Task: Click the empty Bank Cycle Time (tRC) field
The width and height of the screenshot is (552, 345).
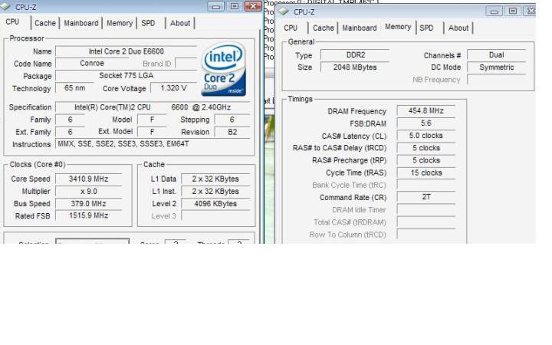Action: pyautogui.click(x=426, y=185)
